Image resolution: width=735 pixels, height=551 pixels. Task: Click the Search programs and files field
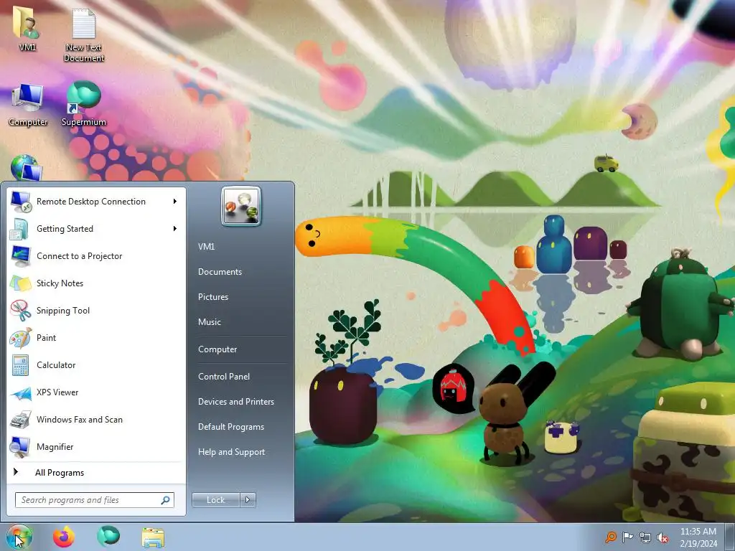(x=95, y=500)
